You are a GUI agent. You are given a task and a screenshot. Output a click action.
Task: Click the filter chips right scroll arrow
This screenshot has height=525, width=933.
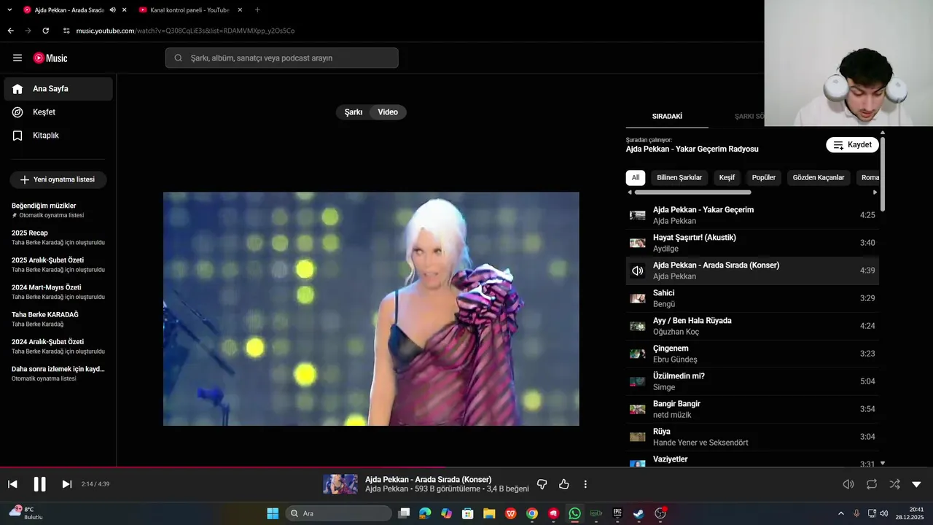(x=875, y=192)
